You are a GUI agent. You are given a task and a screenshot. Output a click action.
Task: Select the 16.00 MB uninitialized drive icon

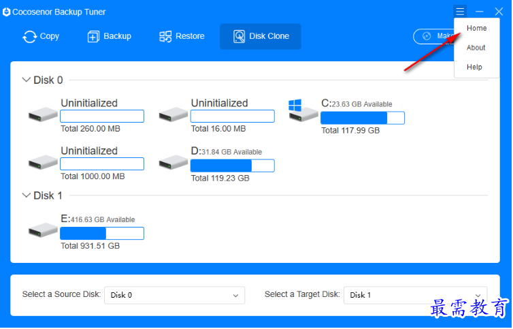pyautogui.click(x=173, y=114)
